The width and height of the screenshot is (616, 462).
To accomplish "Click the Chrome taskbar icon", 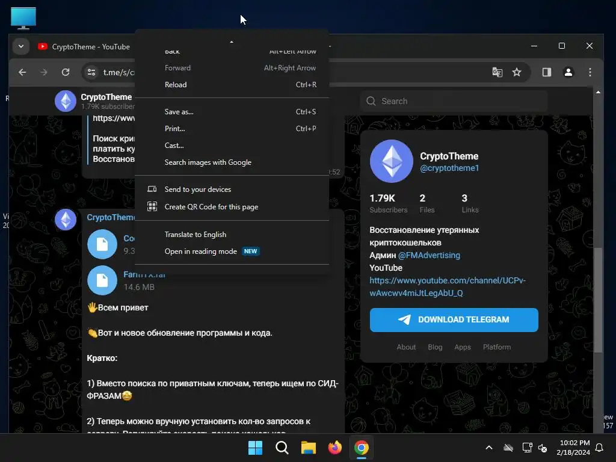I will click(362, 448).
